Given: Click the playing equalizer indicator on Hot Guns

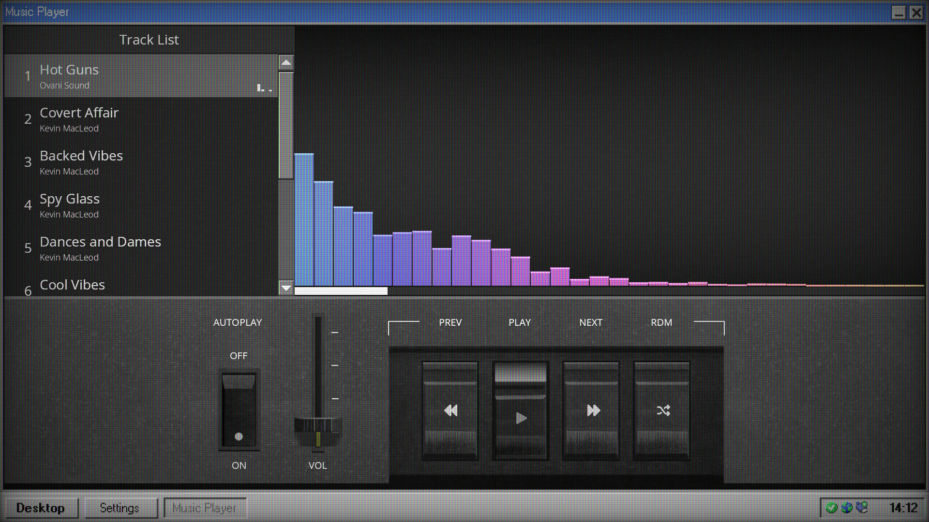Looking at the screenshot, I should [x=264, y=88].
